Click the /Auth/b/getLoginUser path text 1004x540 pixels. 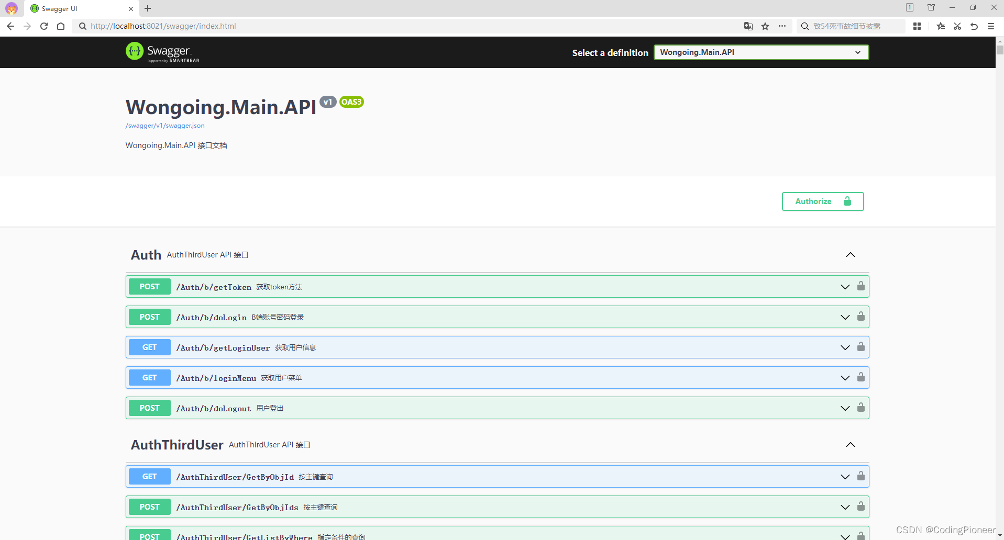pyautogui.click(x=223, y=348)
